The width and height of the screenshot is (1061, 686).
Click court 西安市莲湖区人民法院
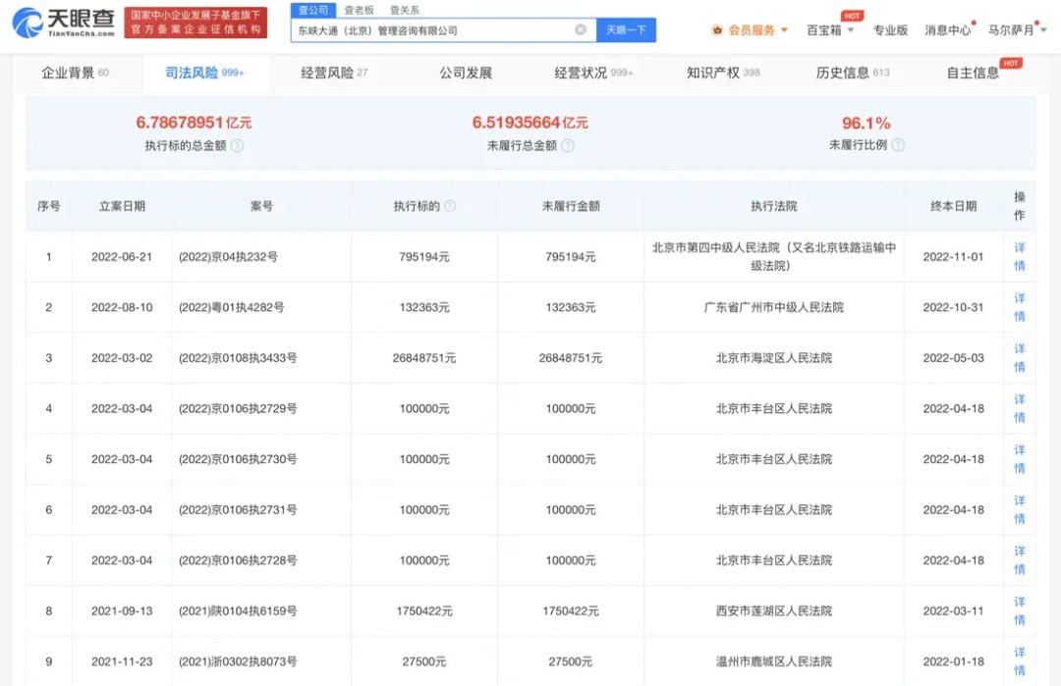coord(774,611)
